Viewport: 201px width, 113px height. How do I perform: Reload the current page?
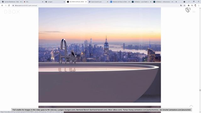point(9,6)
